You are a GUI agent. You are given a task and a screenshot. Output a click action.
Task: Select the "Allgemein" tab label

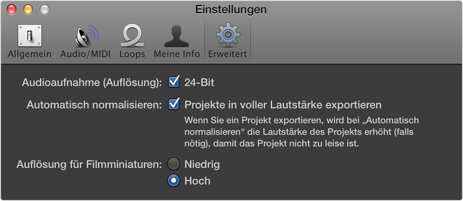tap(30, 54)
